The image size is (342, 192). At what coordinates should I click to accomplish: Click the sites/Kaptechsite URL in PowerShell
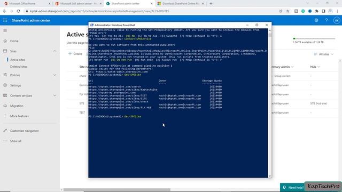coord(123,90)
